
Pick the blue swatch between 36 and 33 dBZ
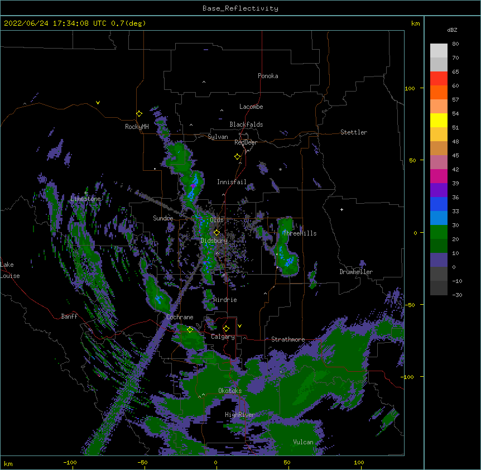coord(439,204)
